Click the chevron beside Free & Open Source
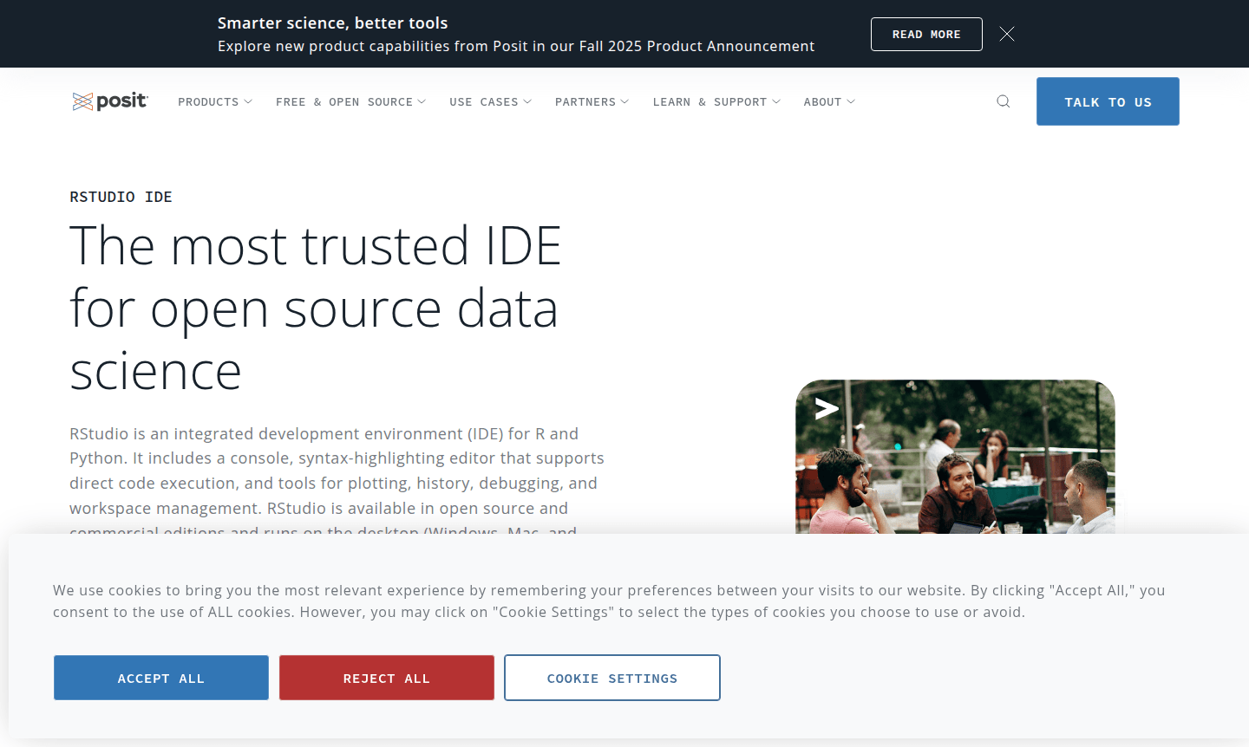Screen dimensions: 1249x747 click(x=422, y=101)
